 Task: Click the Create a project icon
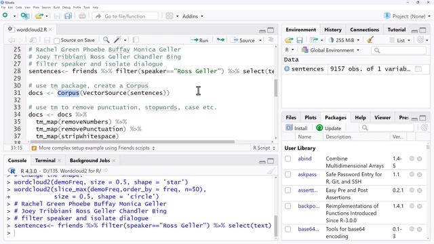pos(25,16)
